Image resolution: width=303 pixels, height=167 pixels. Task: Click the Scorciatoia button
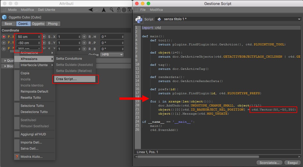click(x=269, y=163)
